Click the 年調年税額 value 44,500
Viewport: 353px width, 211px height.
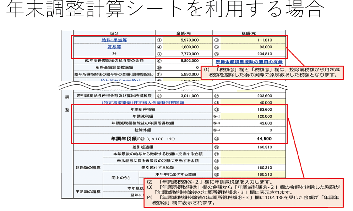coord(264,139)
